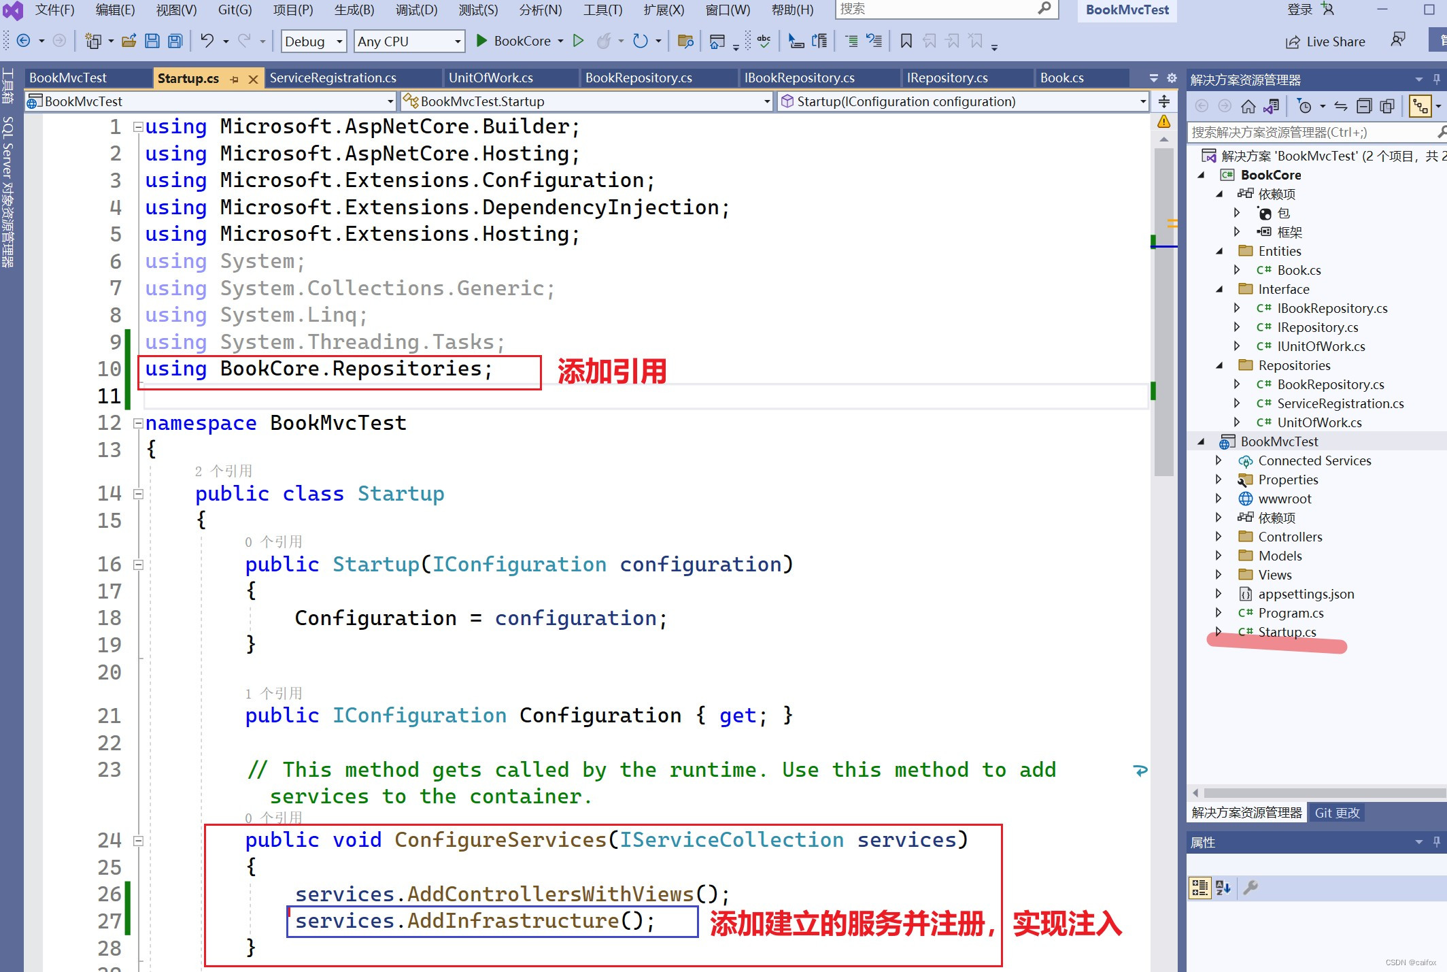Open the Git menu item

pyautogui.click(x=233, y=10)
